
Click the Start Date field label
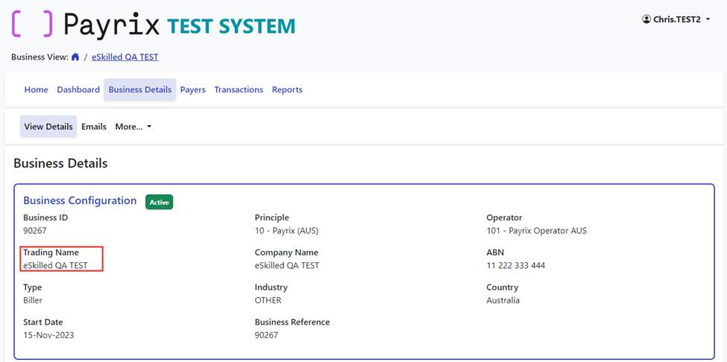tap(43, 323)
